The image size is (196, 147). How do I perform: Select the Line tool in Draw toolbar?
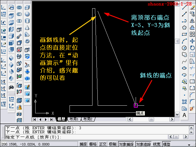click(x=184, y=7)
